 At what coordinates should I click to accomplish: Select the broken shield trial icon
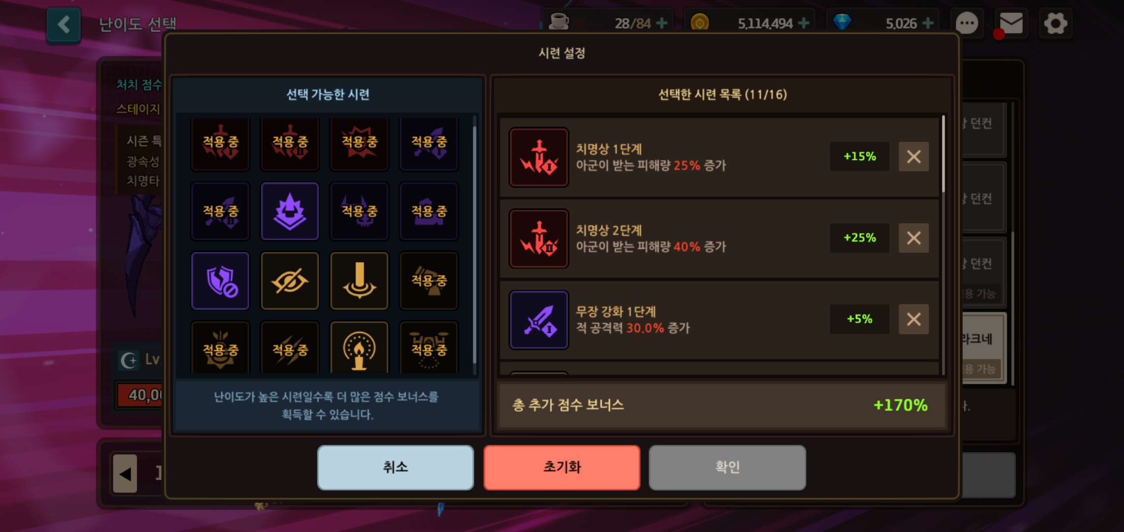tap(220, 281)
